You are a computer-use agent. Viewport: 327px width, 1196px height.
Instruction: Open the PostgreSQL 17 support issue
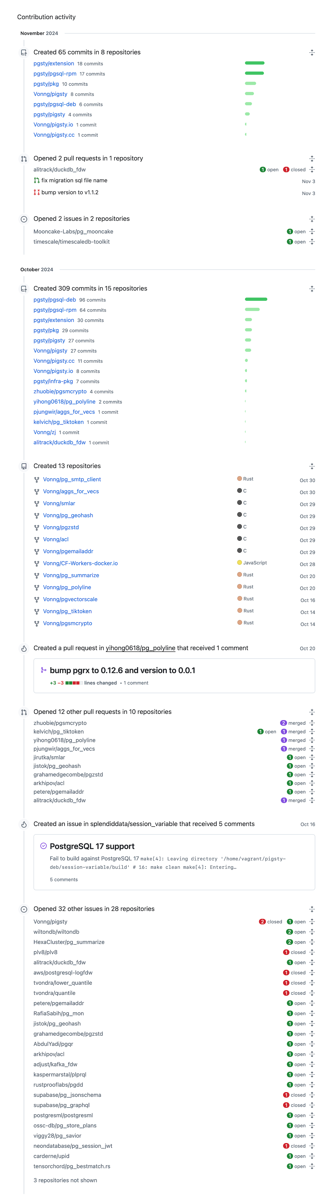point(92,846)
